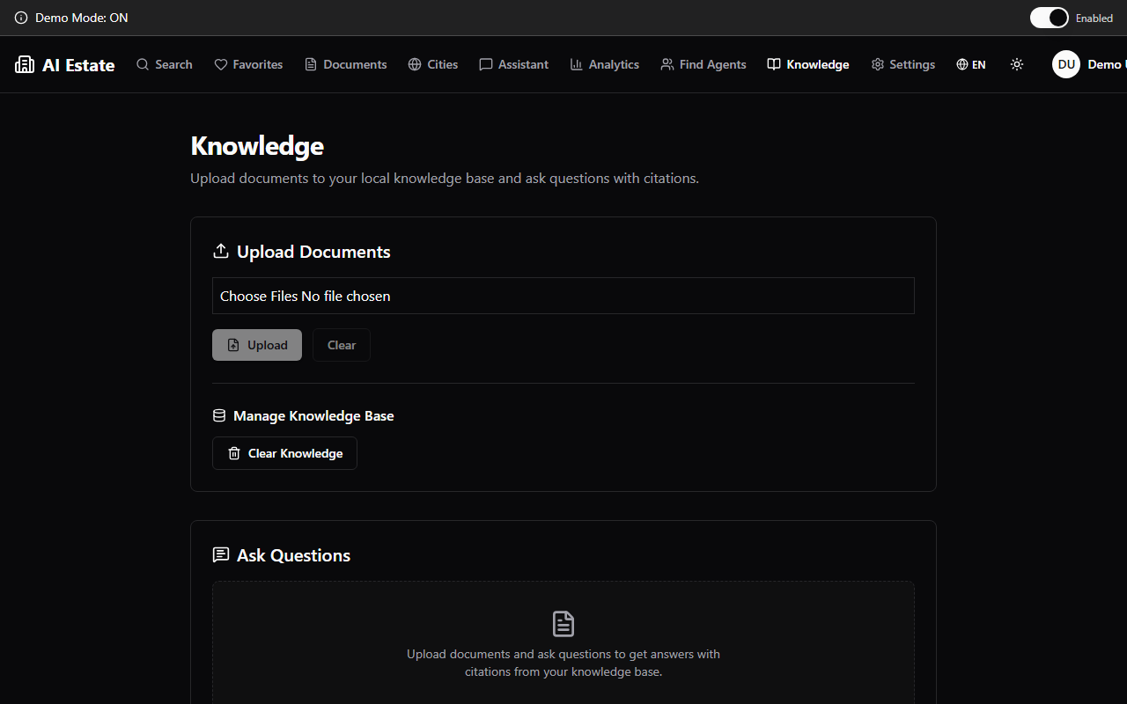Image resolution: width=1127 pixels, height=704 pixels.
Task: Open the Cities nav item
Action: pyautogui.click(x=433, y=64)
